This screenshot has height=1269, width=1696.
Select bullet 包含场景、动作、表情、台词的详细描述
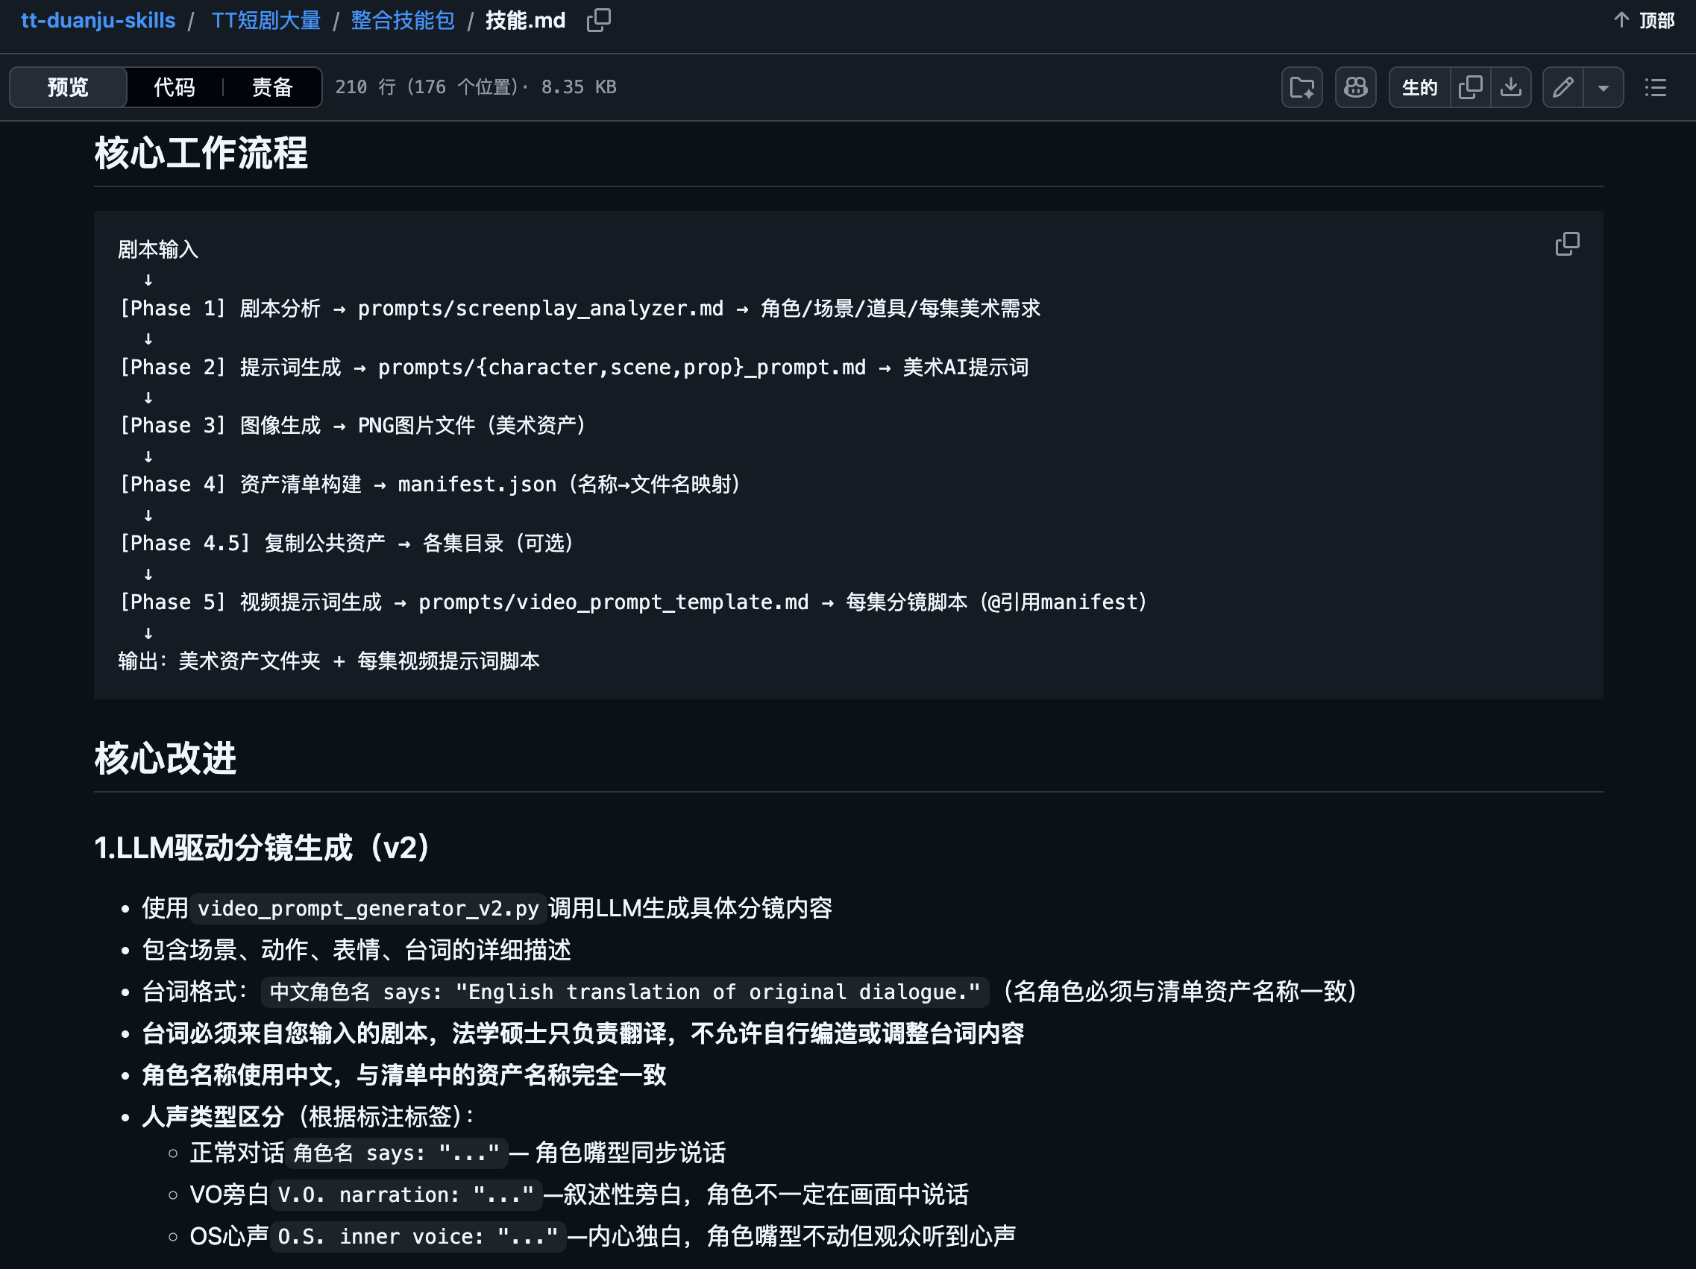click(357, 950)
